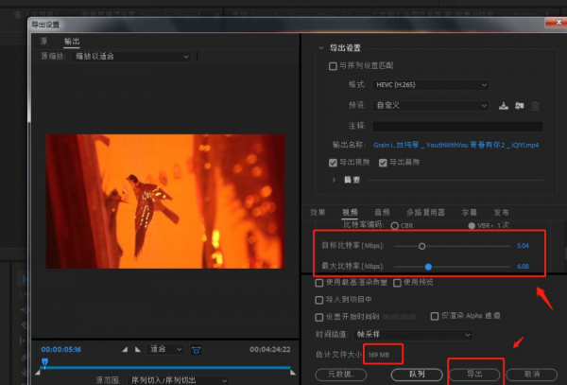Click the import preset icon

click(x=519, y=106)
